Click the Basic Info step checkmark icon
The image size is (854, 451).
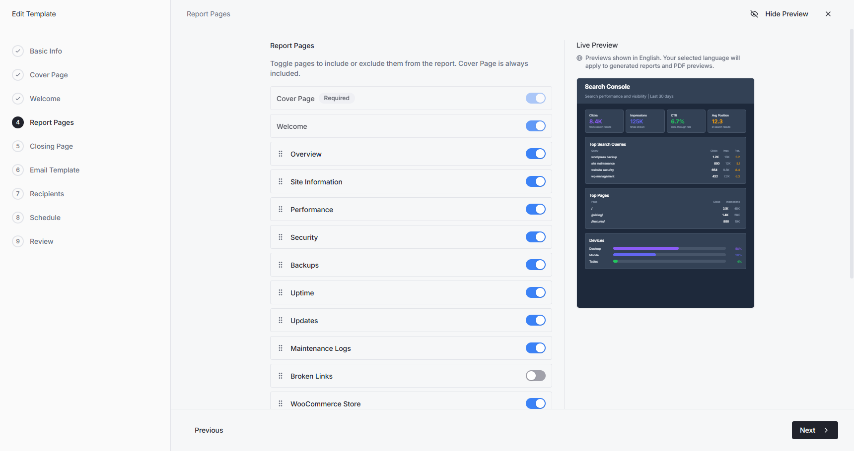[x=18, y=51]
